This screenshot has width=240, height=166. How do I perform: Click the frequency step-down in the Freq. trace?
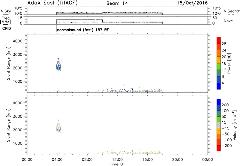click(x=102, y=21)
